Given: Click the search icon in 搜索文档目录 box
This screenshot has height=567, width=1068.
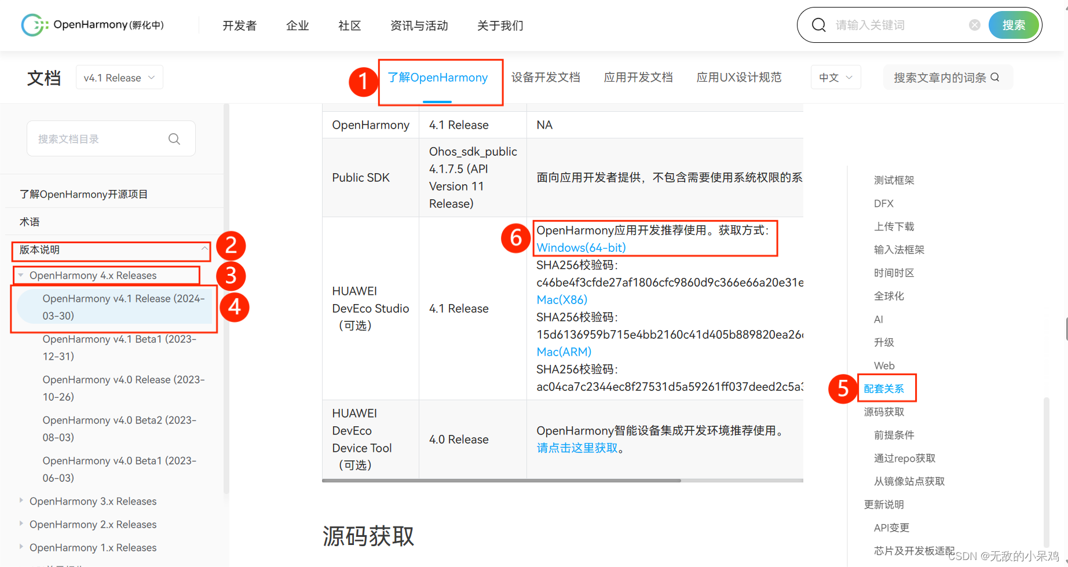Looking at the screenshot, I should pyautogui.click(x=174, y=139).
